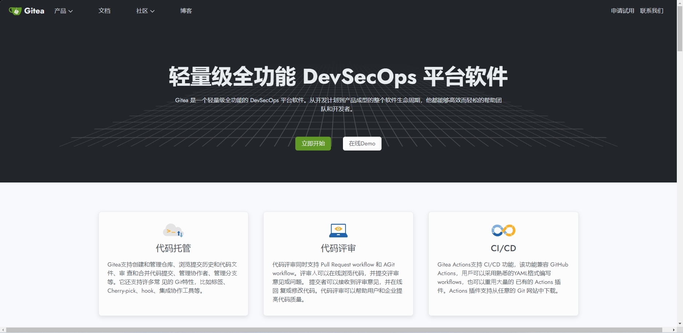Open the 博客 navigation link

coord(186,11)
